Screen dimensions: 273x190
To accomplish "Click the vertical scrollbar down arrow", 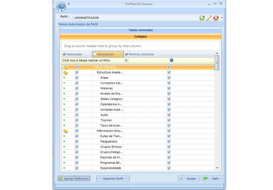I will (217, 168).
